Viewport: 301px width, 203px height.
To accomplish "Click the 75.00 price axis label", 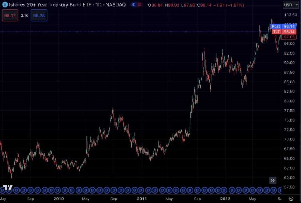I will pos(289,120).
